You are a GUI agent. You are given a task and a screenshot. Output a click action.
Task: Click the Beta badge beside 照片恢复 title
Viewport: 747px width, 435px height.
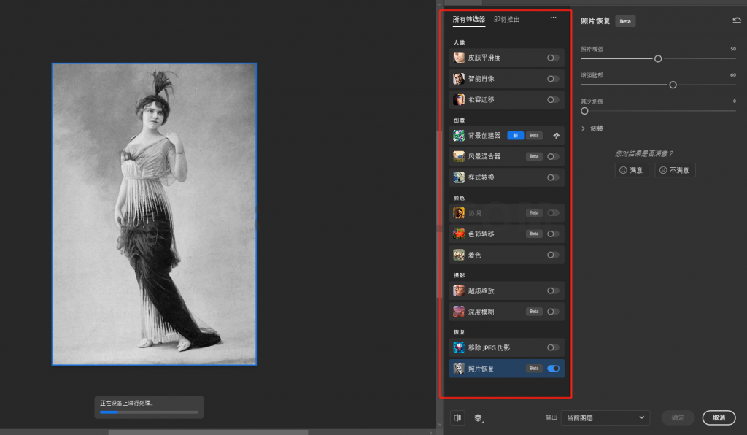click(625, 21)
